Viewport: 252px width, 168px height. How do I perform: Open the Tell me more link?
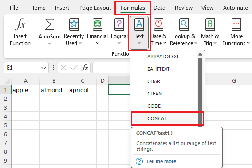coord(161,161)
